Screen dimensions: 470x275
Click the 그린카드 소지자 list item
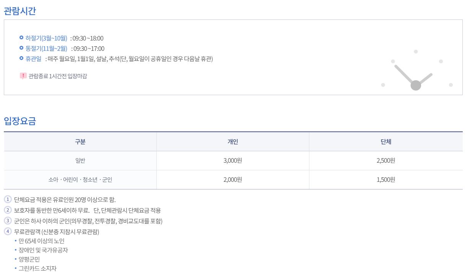point(37,269)
